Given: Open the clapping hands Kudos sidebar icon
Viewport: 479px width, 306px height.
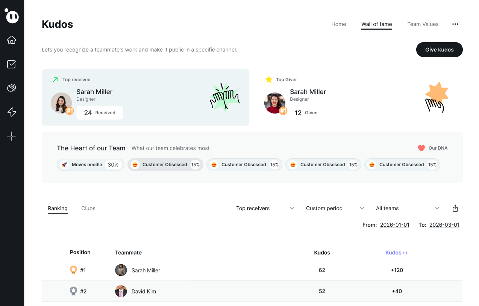Looking at the screenshot, I should point(12,88).
